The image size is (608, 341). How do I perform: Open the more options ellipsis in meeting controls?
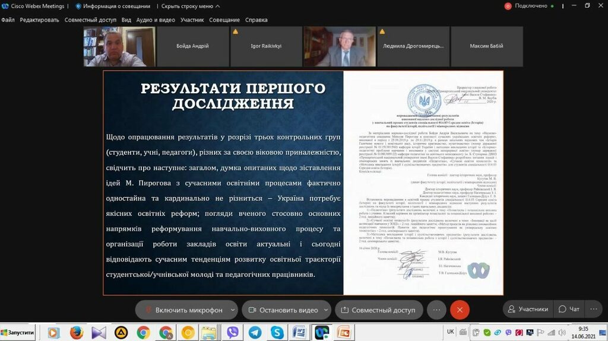pos(436,310)
